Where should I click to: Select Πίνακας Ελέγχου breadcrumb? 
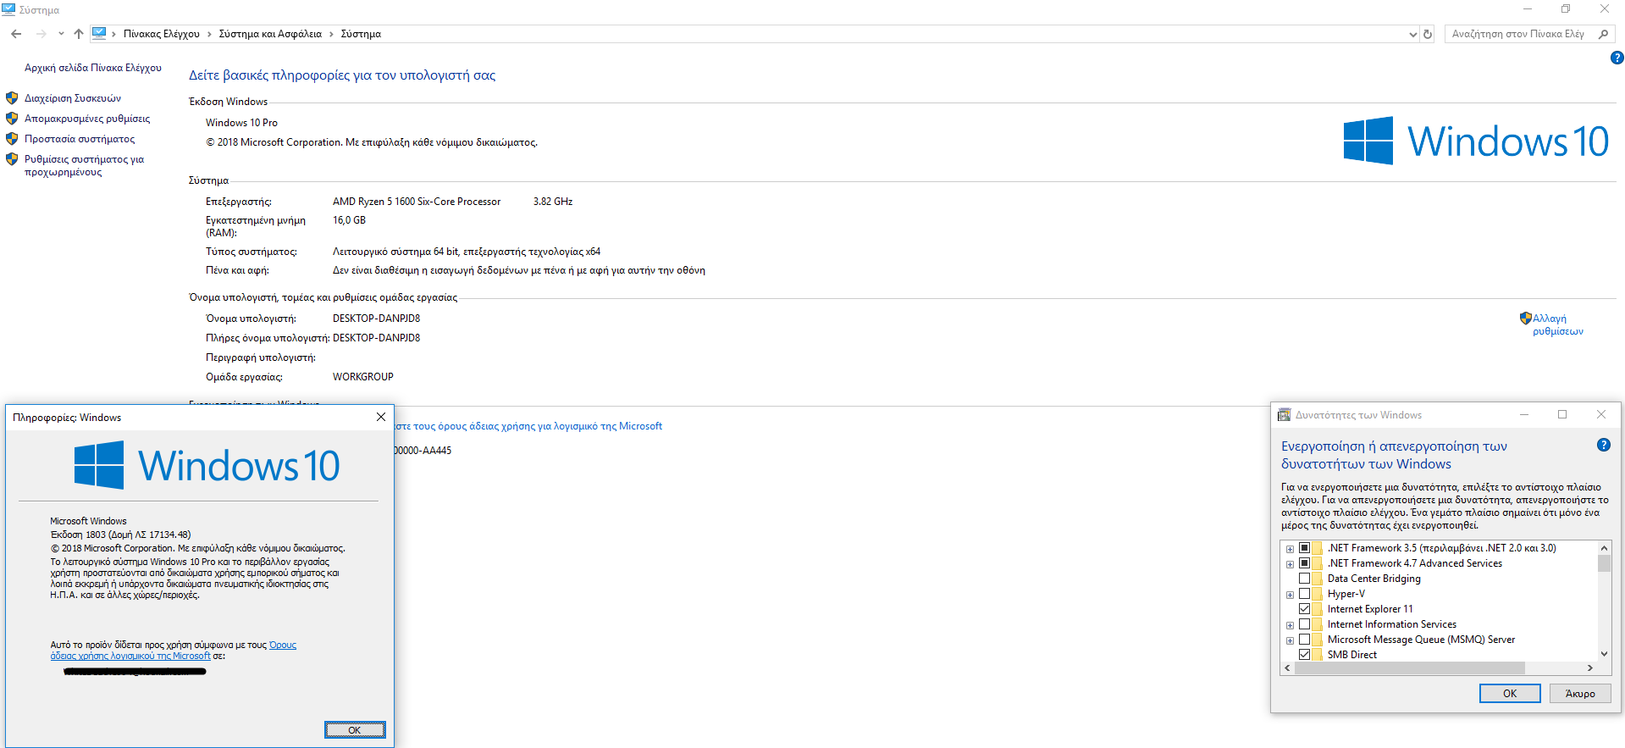(x=162, y=34)
